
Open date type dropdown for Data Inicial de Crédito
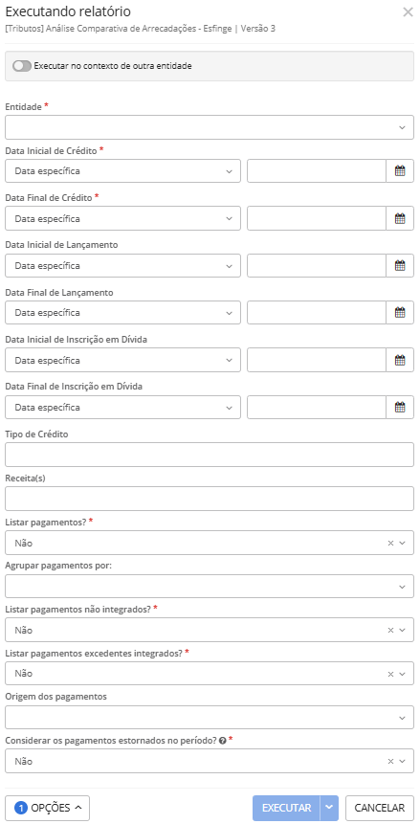coord(123,170)
